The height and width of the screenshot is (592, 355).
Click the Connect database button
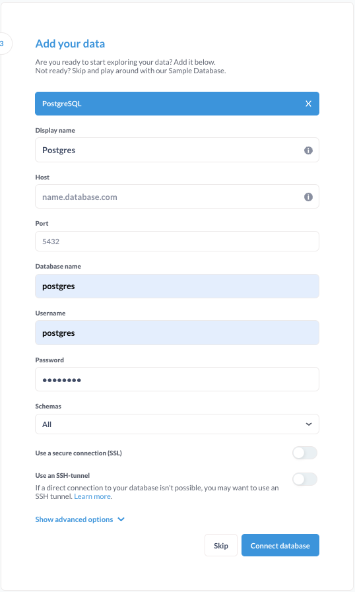[280, 545]
